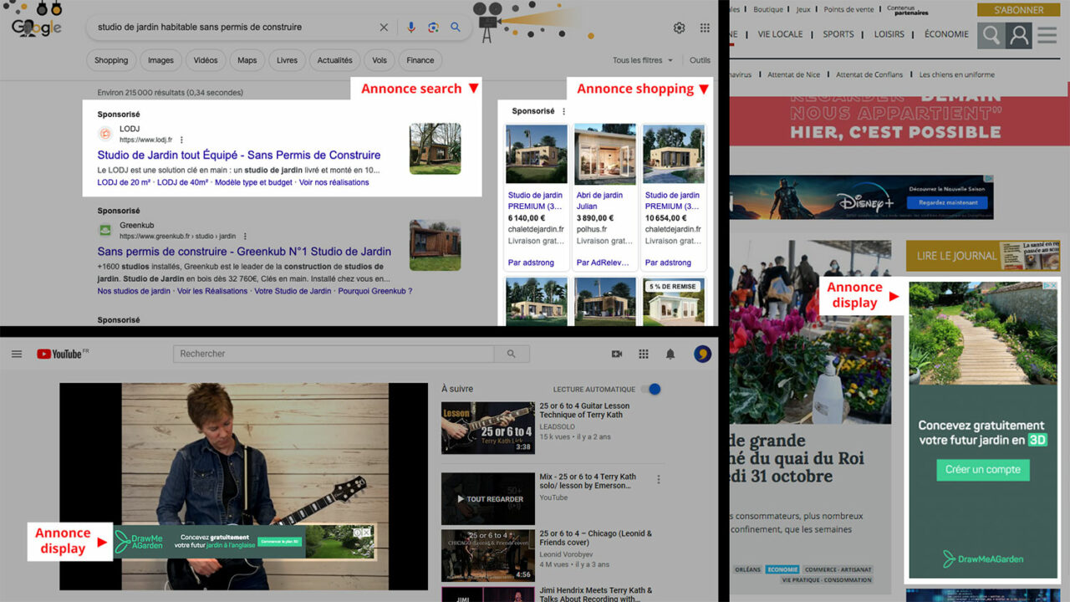The width and height of the screenshot is (1070, 602).
Task: Open the SPORTS section in the news navigation
Action: pyautogui.click(x=838, y=34)
